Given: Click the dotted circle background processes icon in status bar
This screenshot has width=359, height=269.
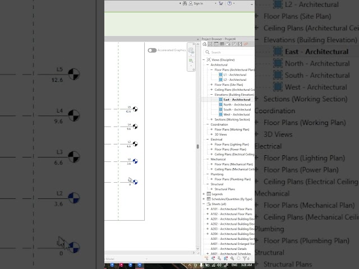Looking at the screenshot, I should coord(238,258).
